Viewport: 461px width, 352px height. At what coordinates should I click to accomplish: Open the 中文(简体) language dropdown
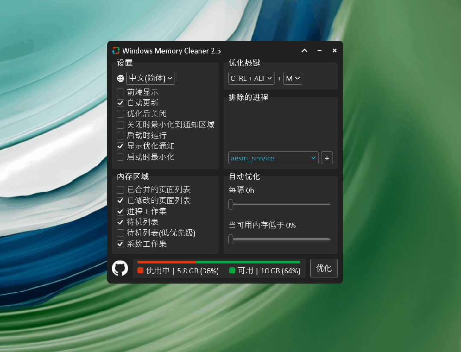pyautogui.click(x=151, y=78)
